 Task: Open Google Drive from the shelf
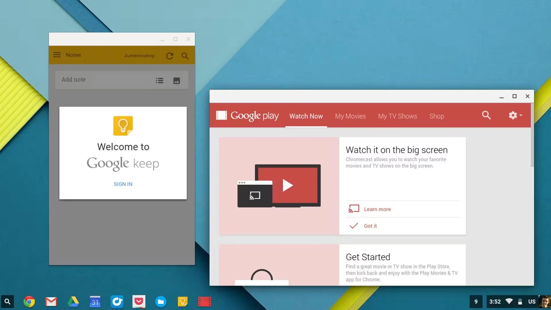(x=73, y=302)
